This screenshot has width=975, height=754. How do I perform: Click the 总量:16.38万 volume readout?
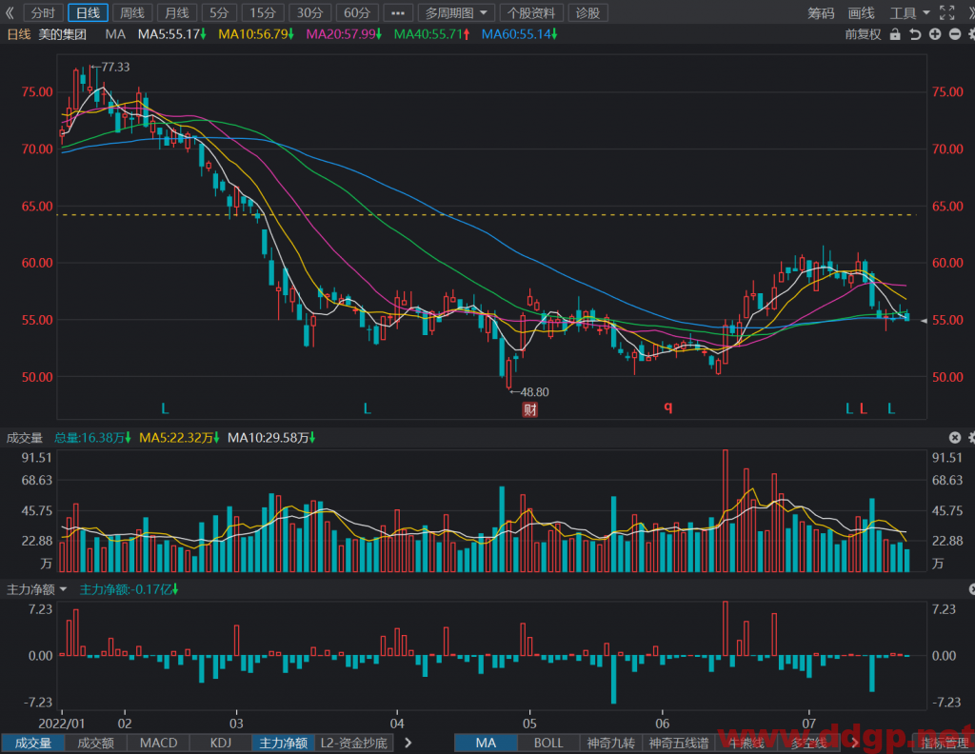(92, 438)
